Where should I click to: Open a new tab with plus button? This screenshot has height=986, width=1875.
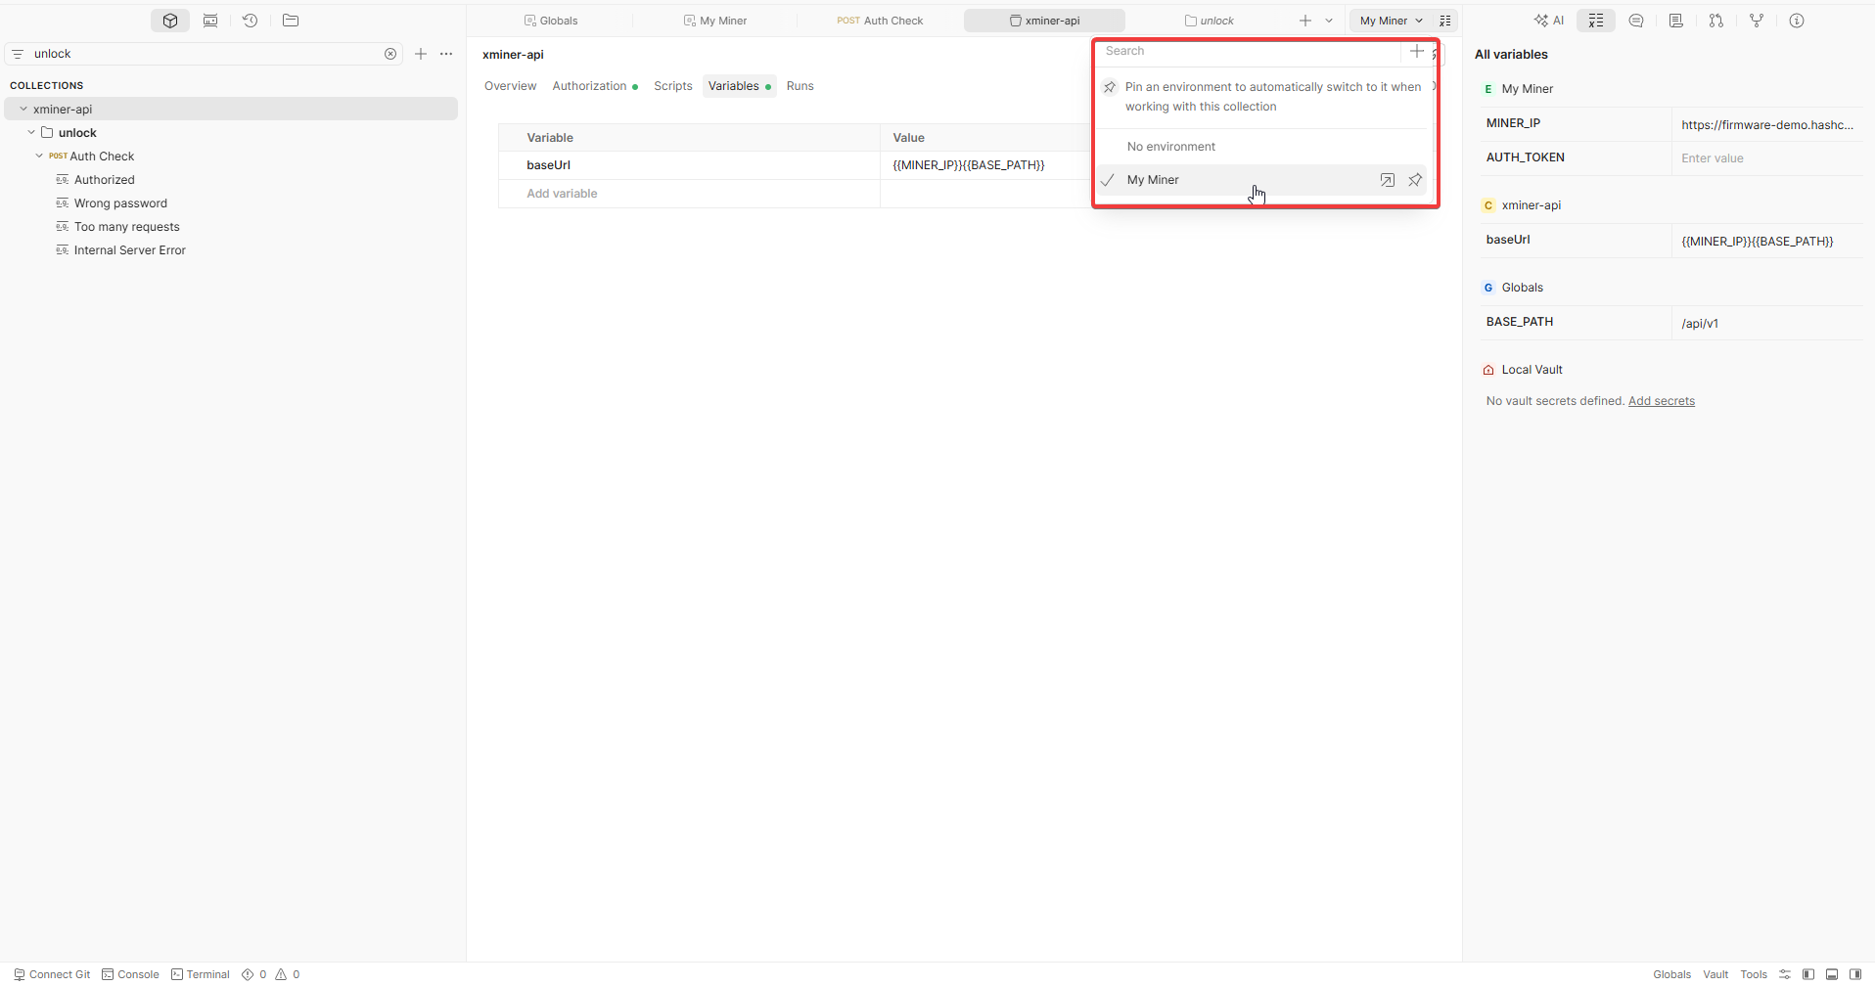1305,21
